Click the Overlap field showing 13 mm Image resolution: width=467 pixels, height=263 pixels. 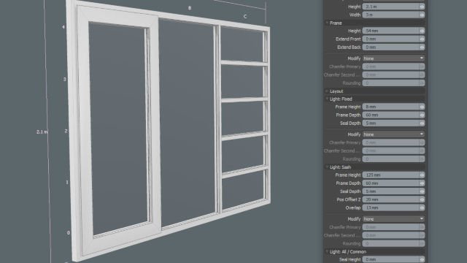pos(393,207)
